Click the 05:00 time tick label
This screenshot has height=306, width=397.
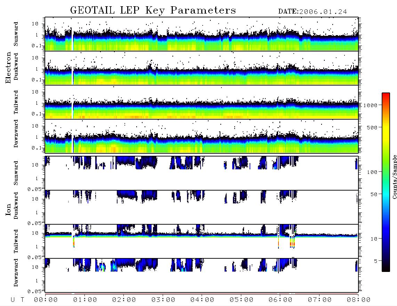242,300
